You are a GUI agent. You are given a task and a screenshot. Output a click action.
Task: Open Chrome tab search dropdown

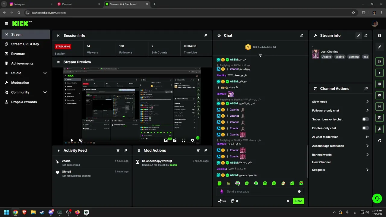pos(4,4)
